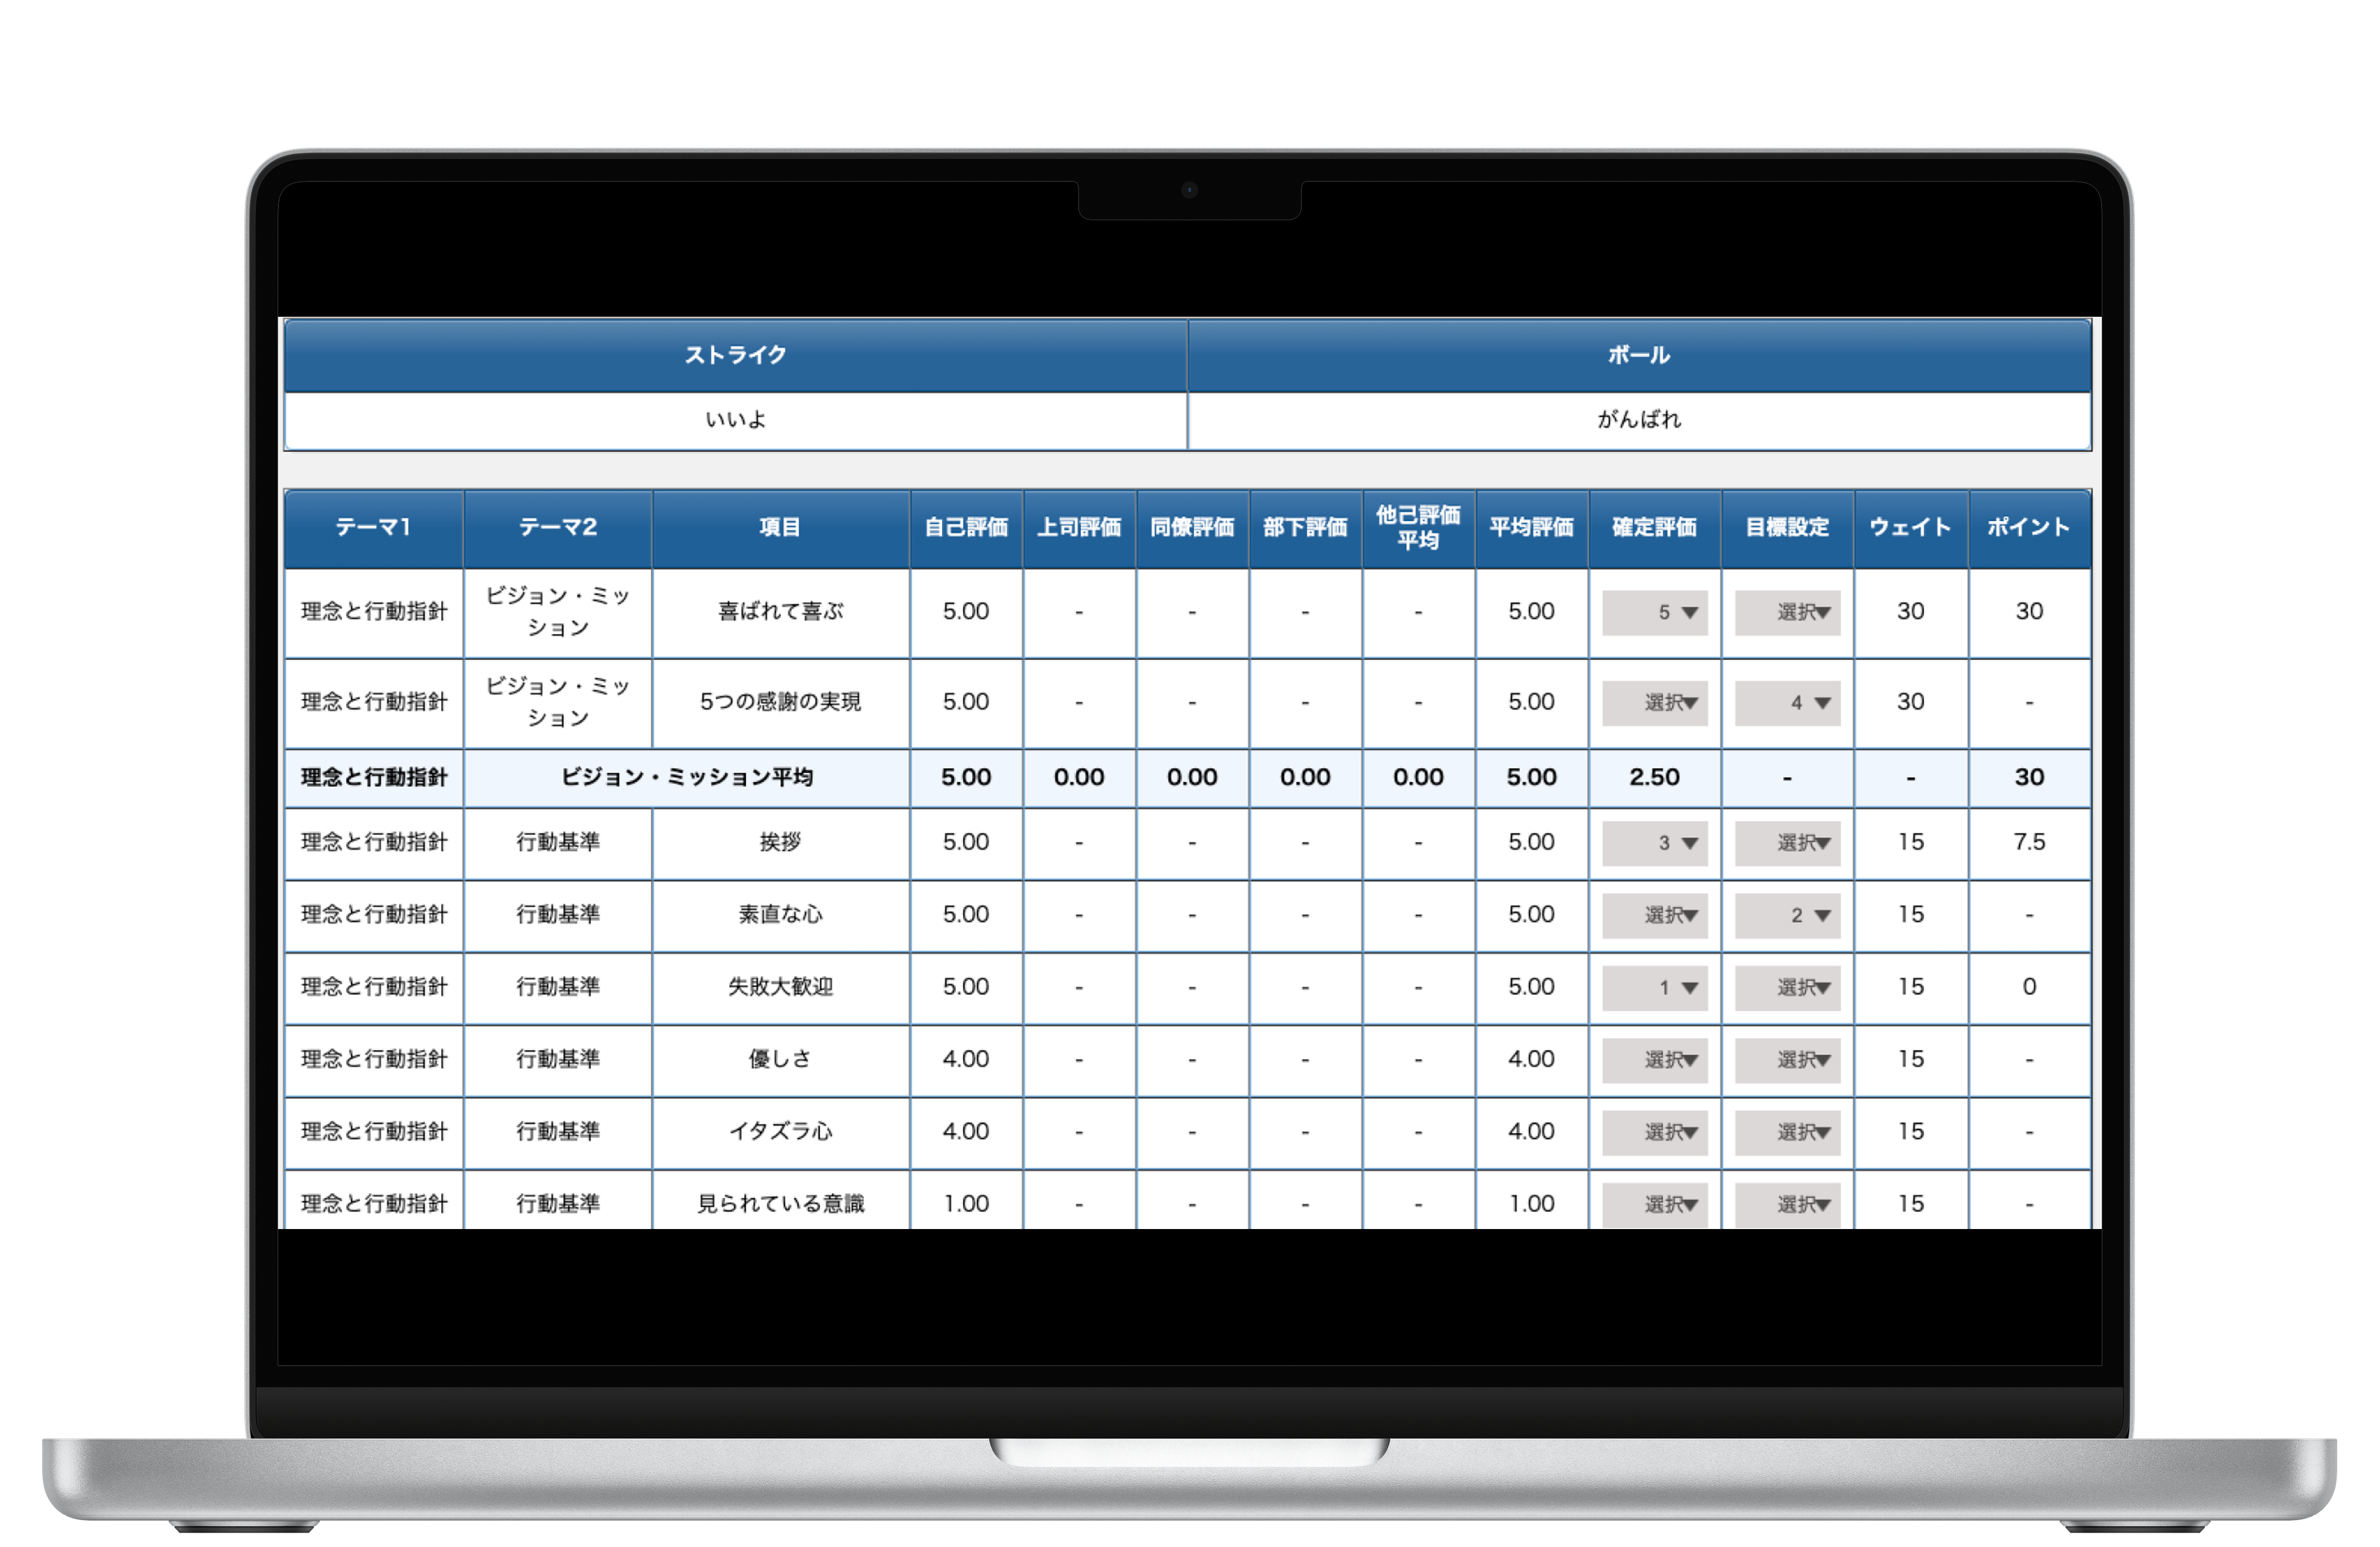This screenshot has height=1547, width=2380.
Task: Open 目標設定 dropdown for 失敗大歓迎 row
Action: click(x=1787, y=987)
